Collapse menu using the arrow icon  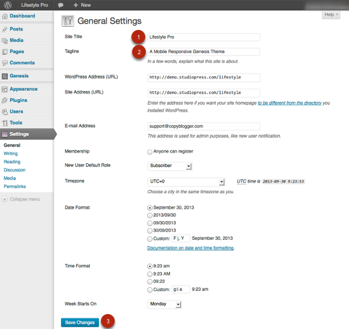(5, 199)
